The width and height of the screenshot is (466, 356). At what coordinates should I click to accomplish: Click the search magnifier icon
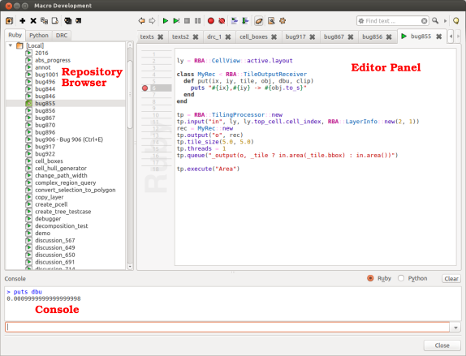point(435,20)
